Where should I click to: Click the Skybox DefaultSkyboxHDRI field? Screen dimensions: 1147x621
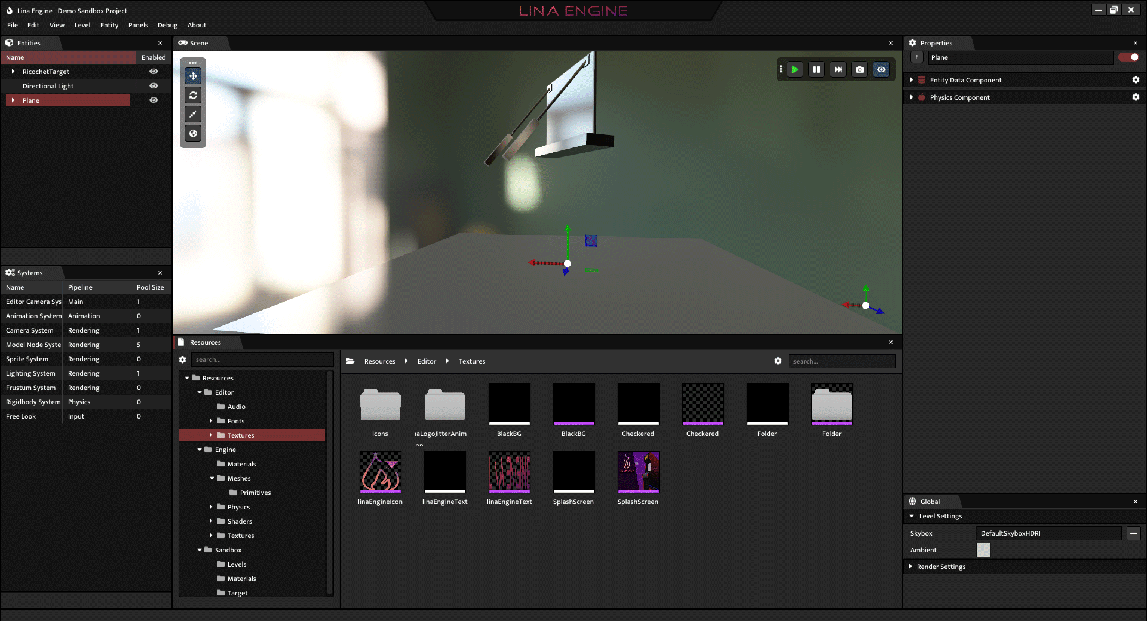pos(1049,533)
